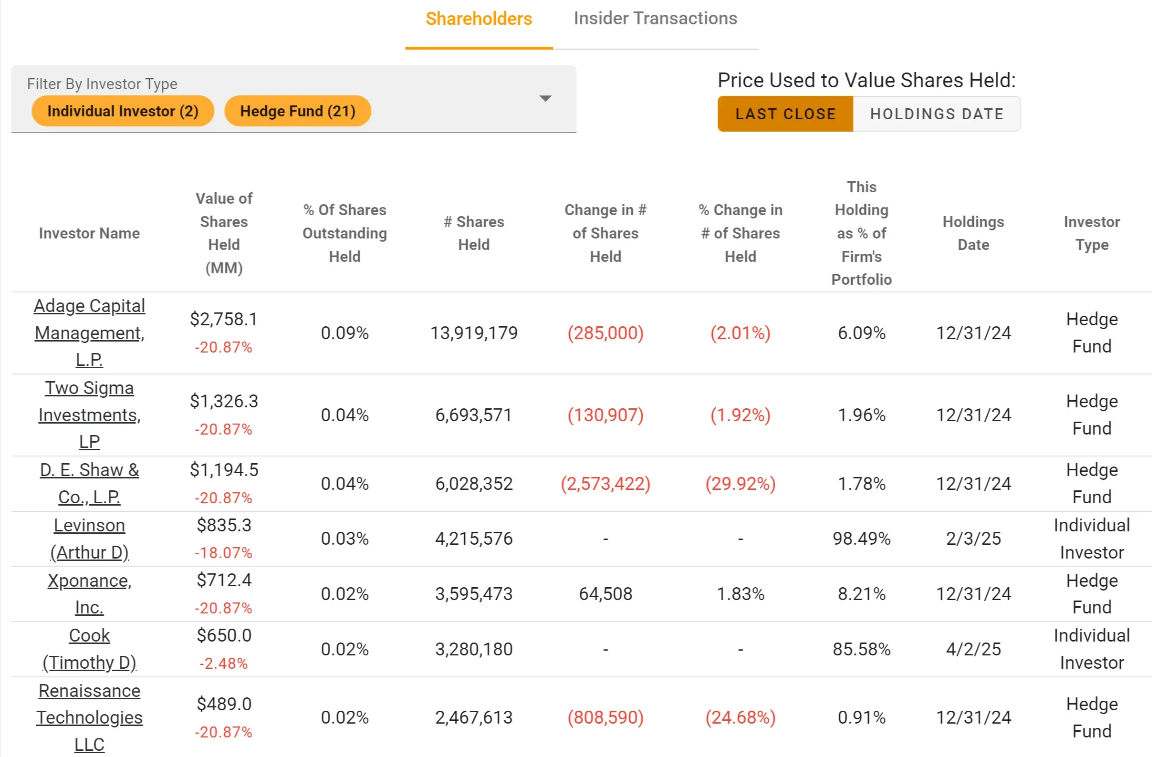Open Xponance, Inc. investor link

[x=90, y=593]
